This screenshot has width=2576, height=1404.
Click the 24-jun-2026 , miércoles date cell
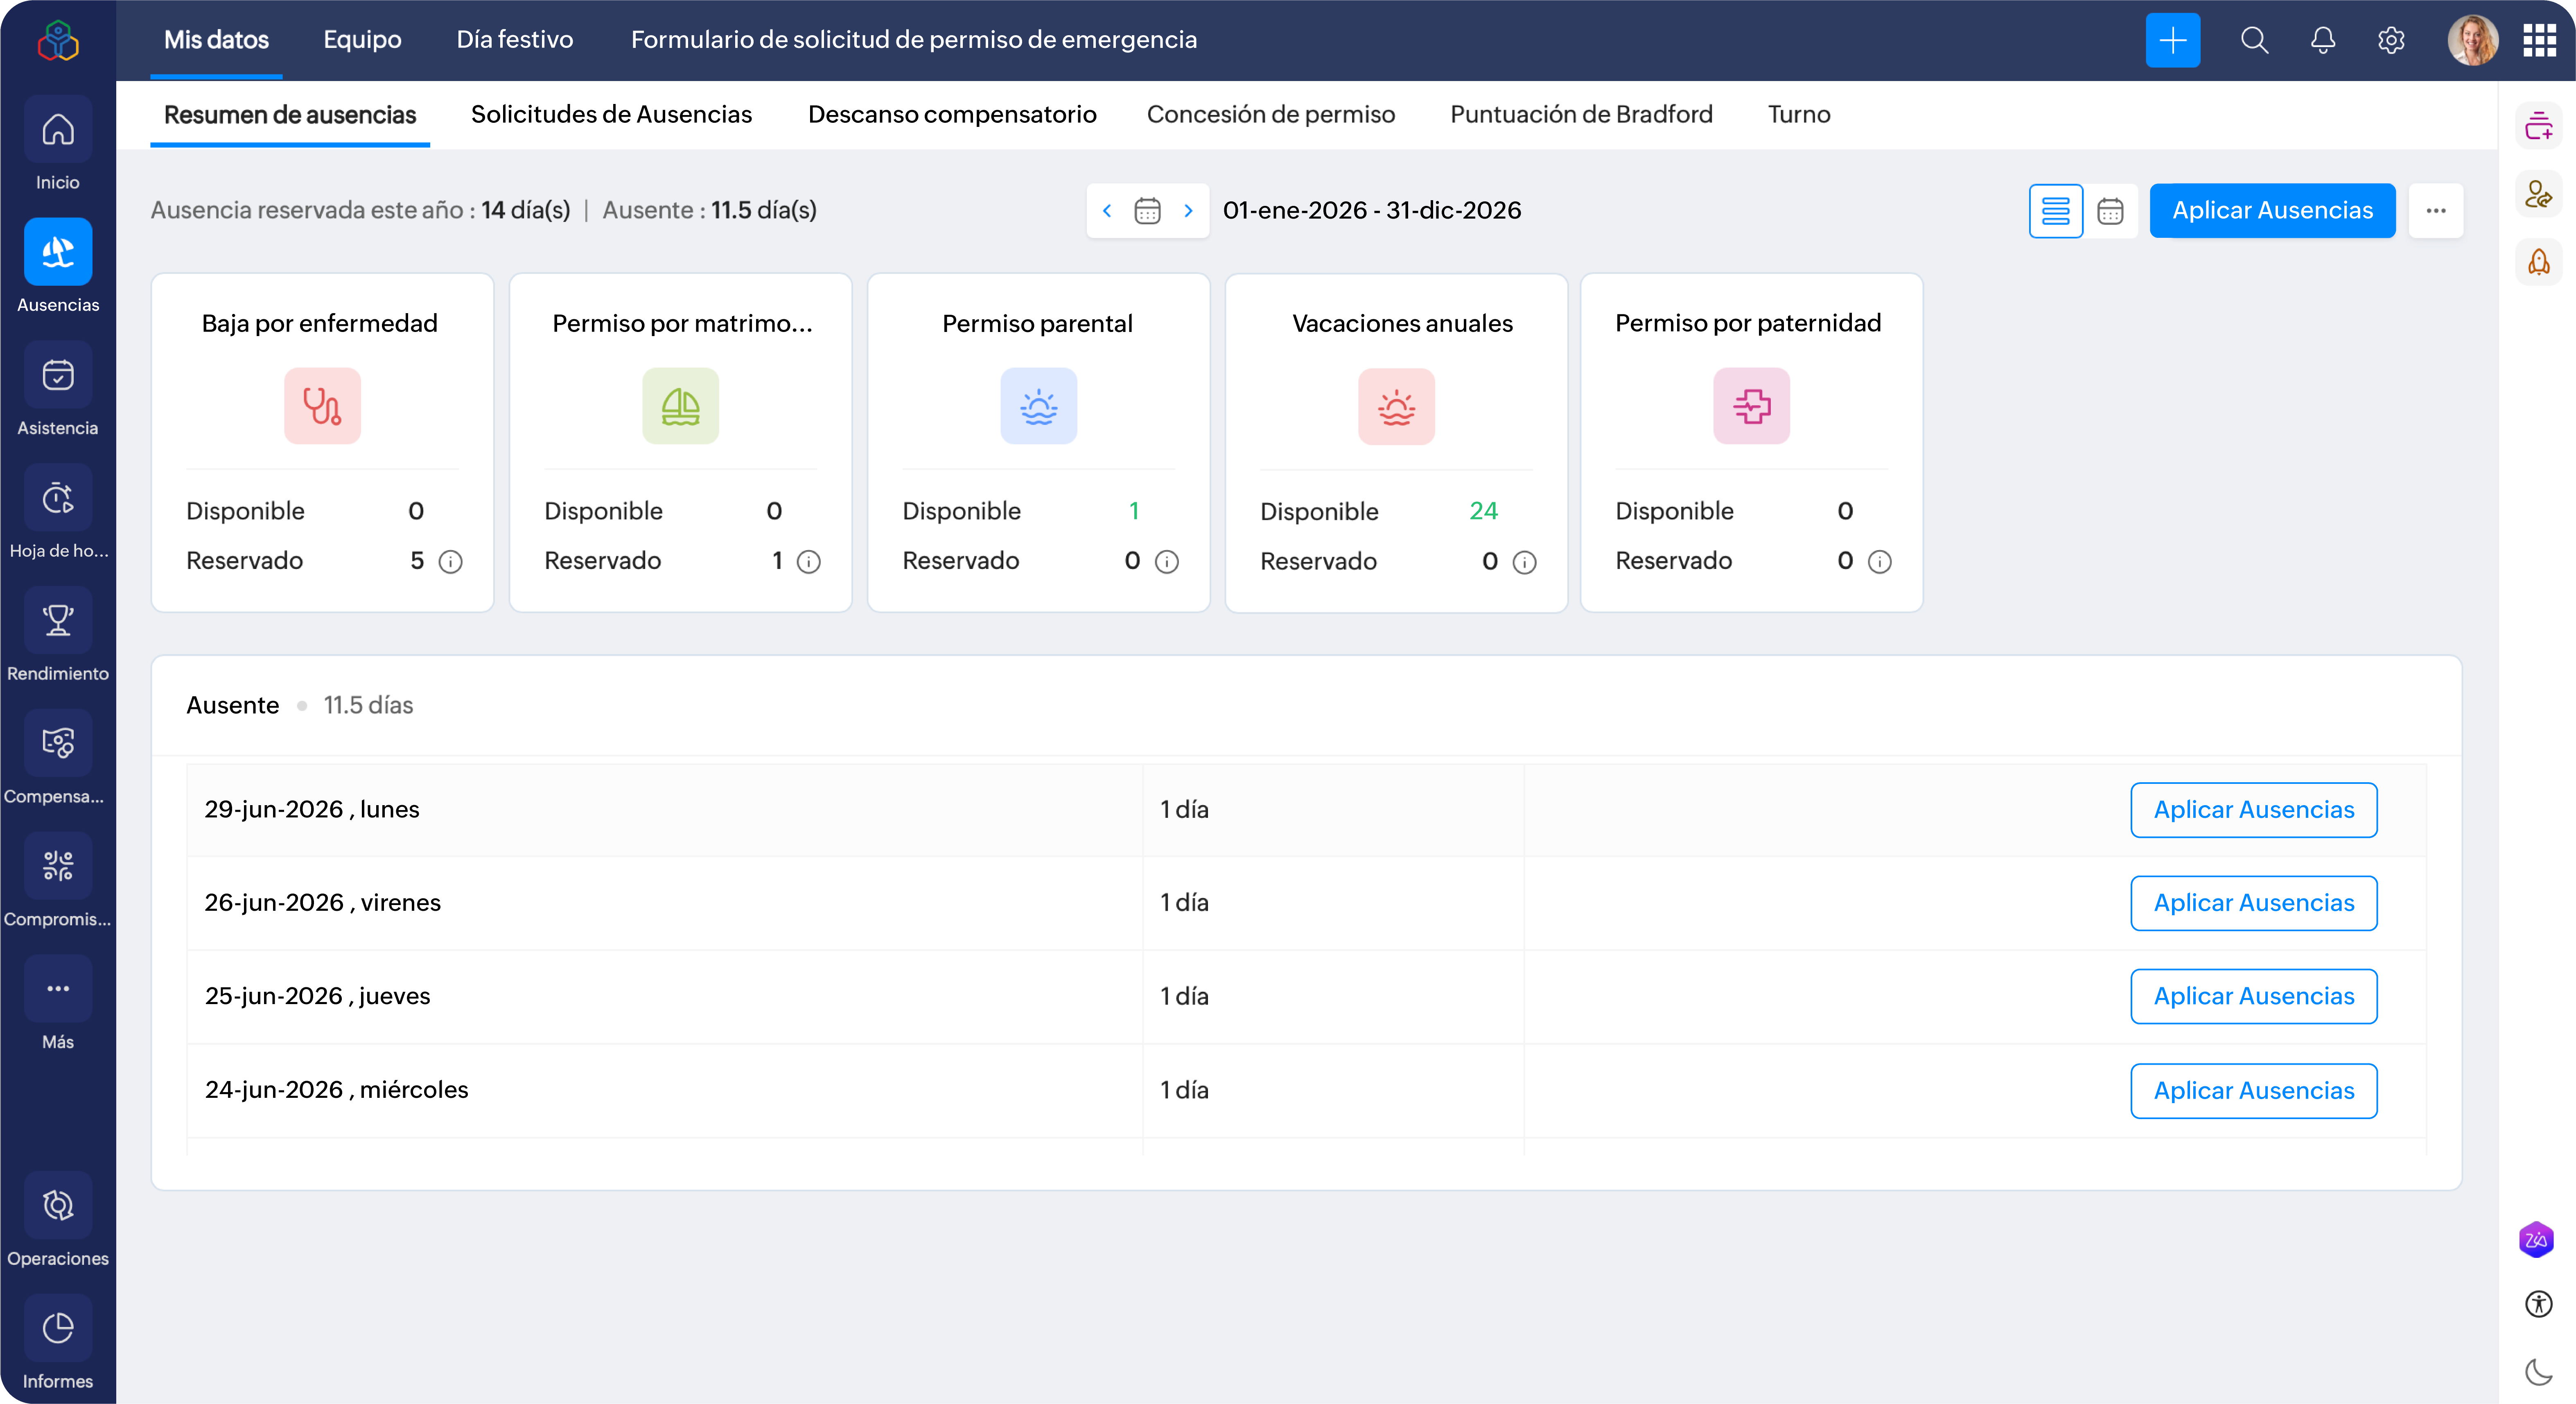(x=664, y=1090)
